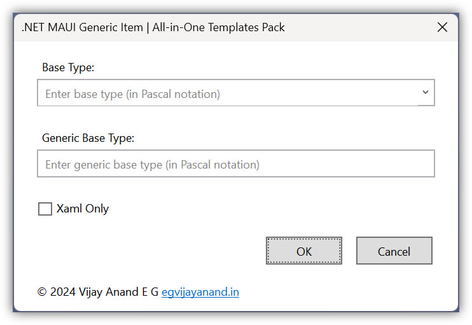
Task: Click the X icon in title bar
Action: pyautogui.click(x=442, y=27)
